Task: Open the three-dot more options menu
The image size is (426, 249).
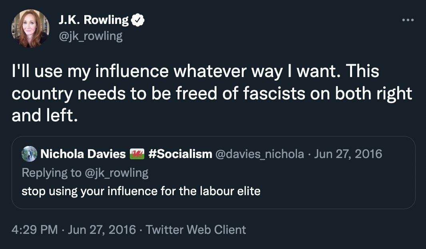Action: [407, 20]
